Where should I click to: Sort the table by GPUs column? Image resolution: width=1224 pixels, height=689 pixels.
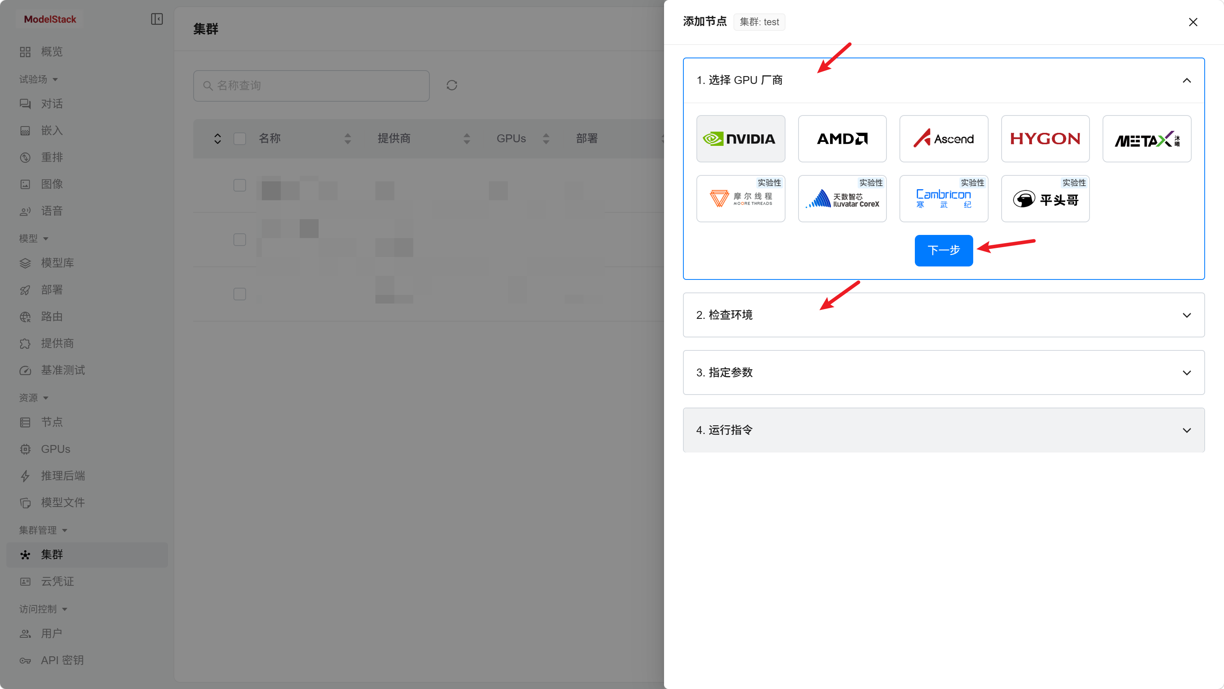point(546,139)
